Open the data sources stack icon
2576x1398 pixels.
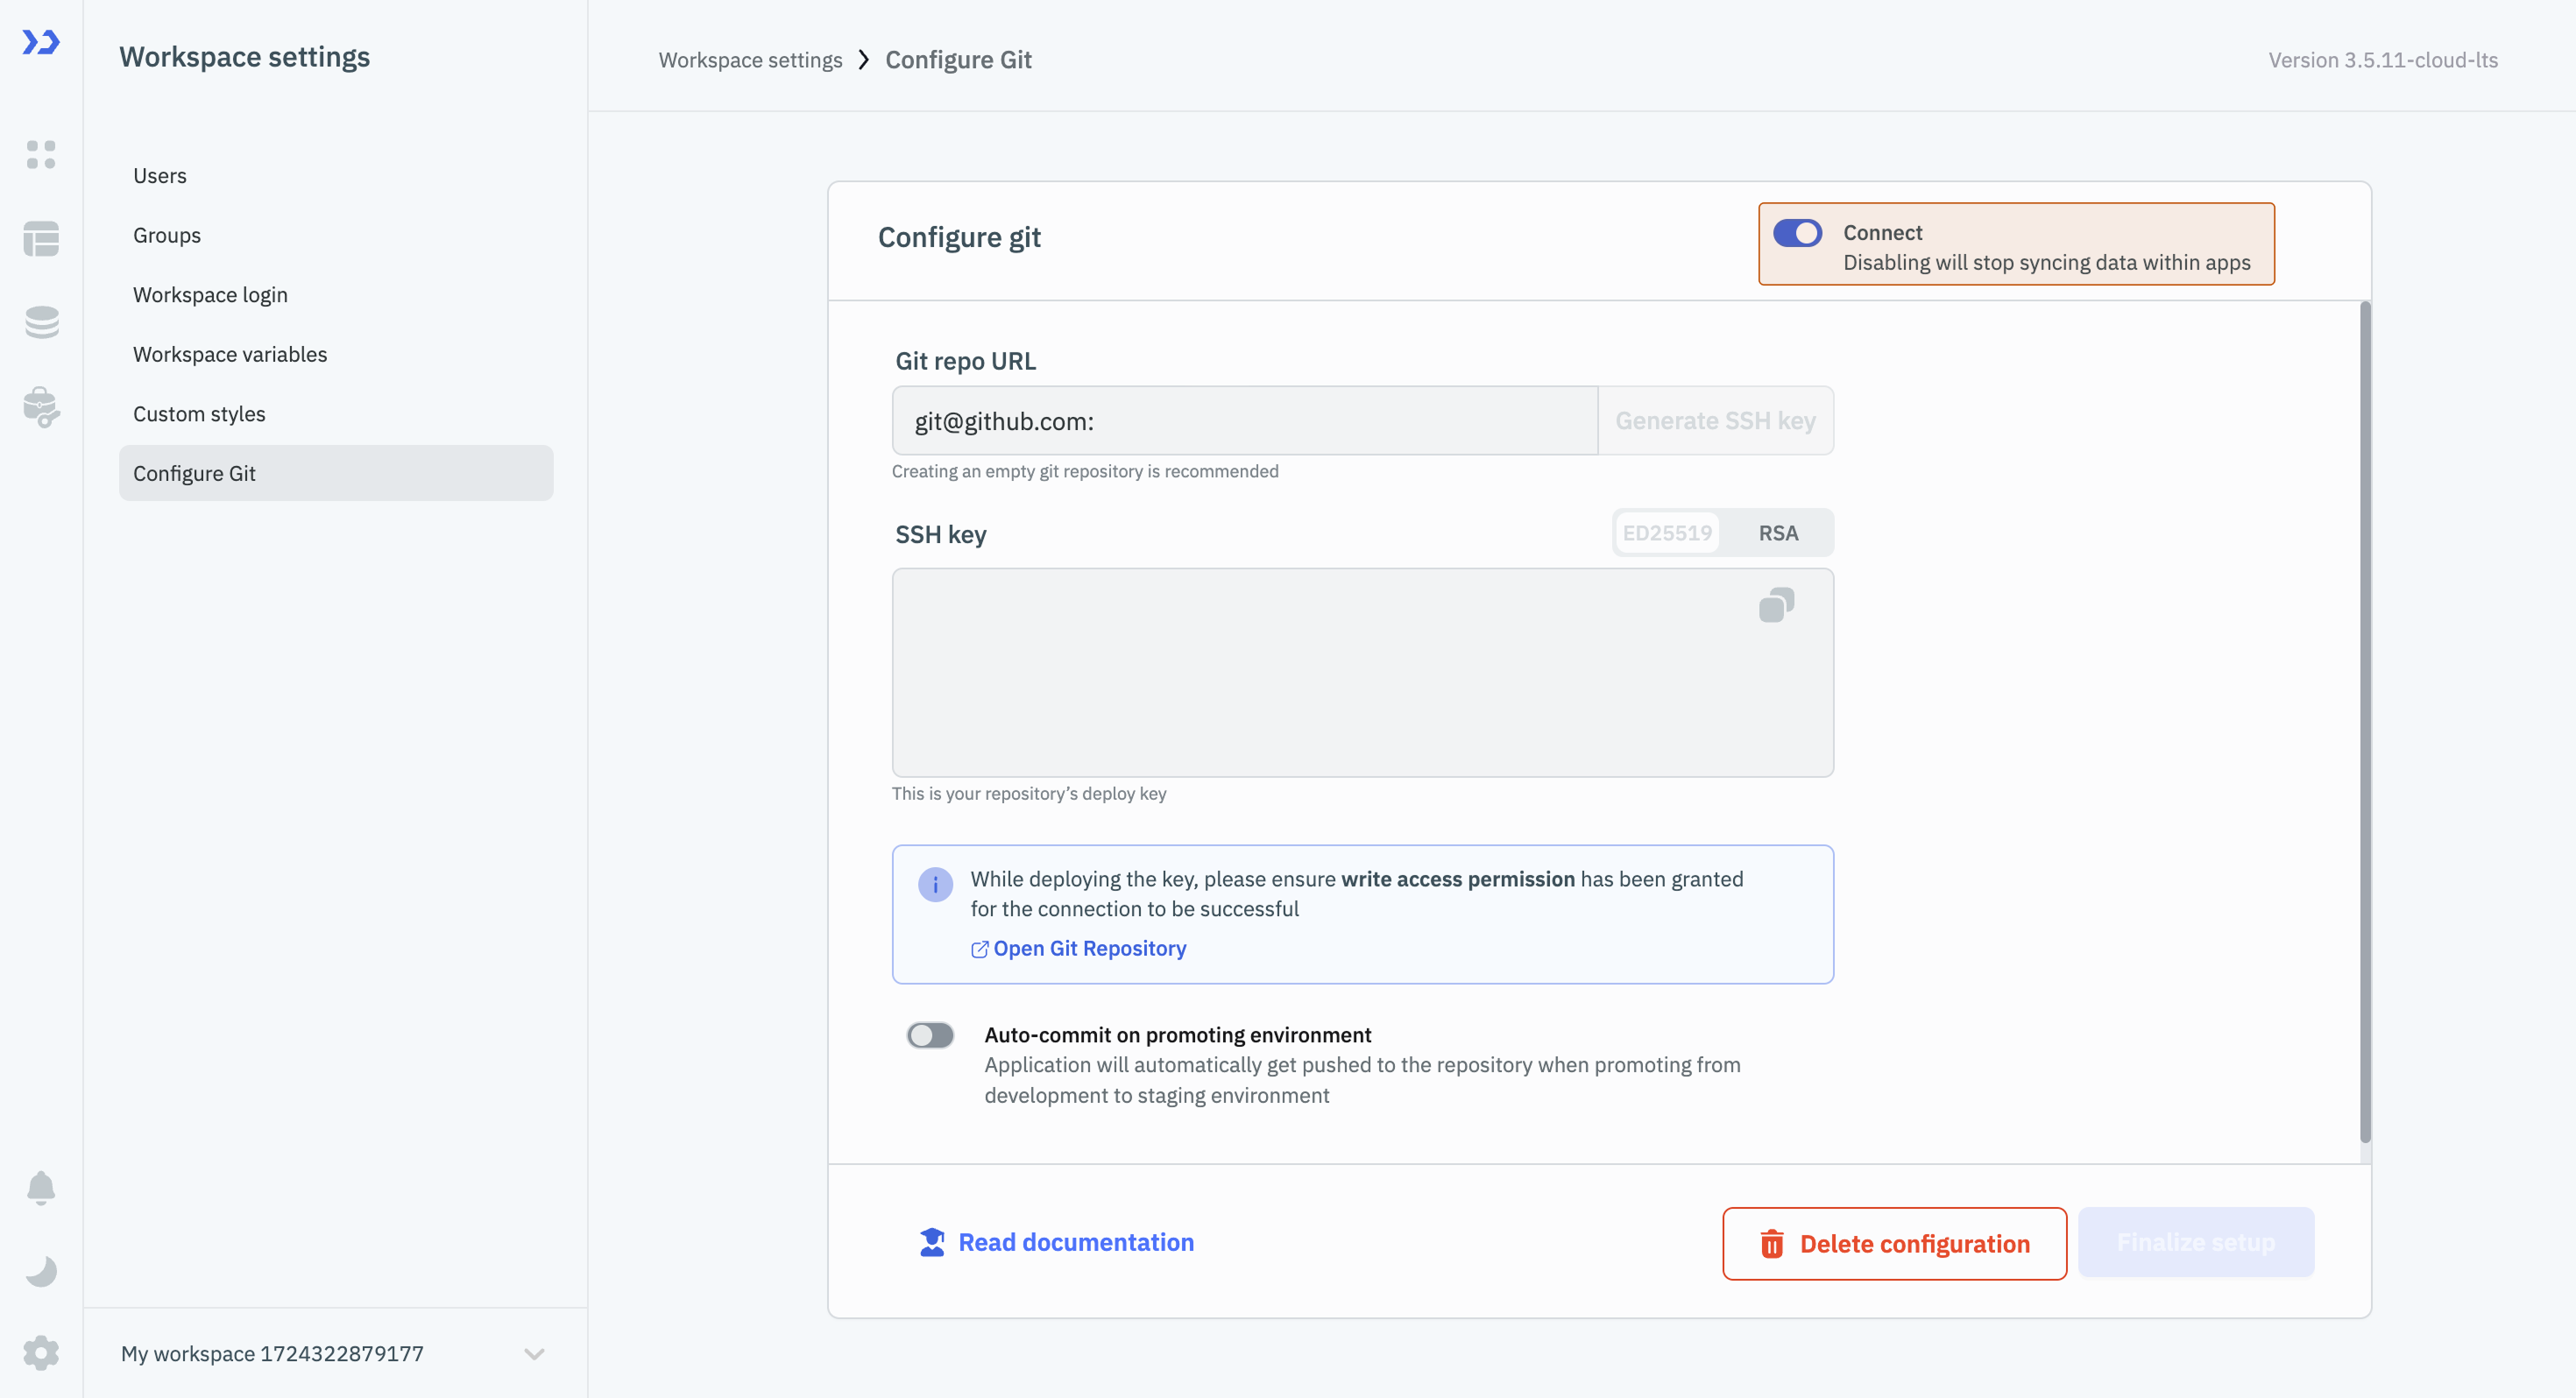coord(41,322)
